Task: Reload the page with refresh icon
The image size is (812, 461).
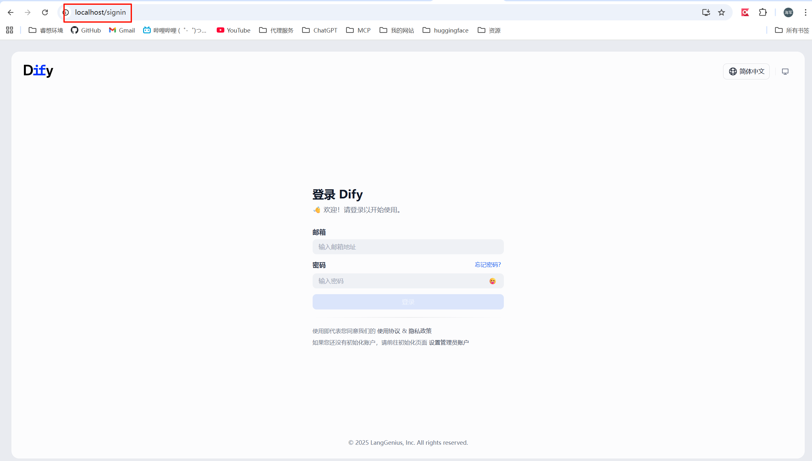Action: point(45,12)
